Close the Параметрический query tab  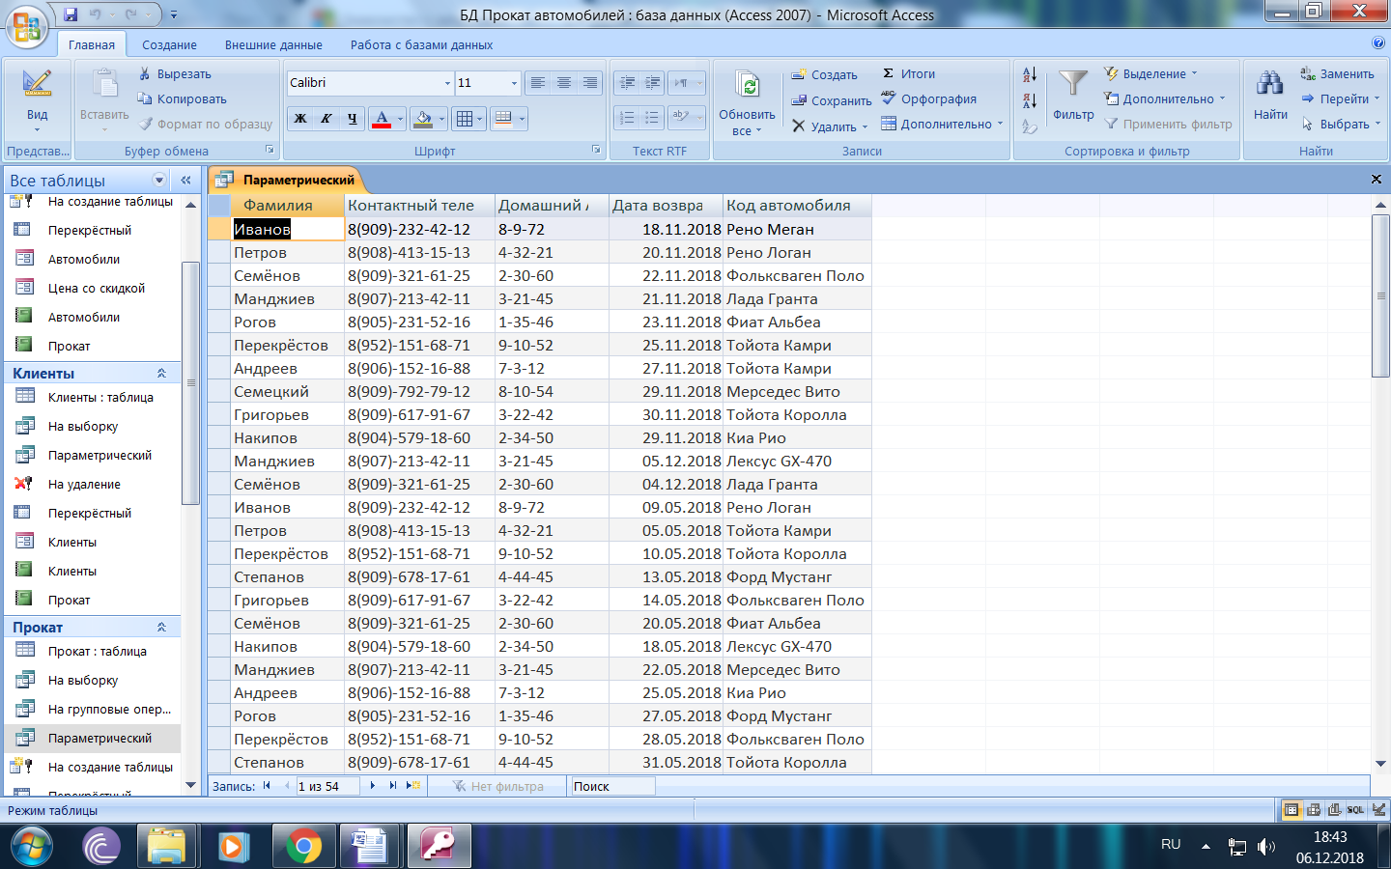[1377, 180]
